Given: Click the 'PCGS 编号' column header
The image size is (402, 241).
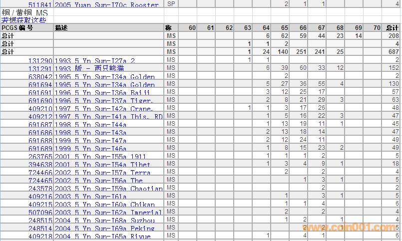Looking at the screenshot, I should coord(17,28).
